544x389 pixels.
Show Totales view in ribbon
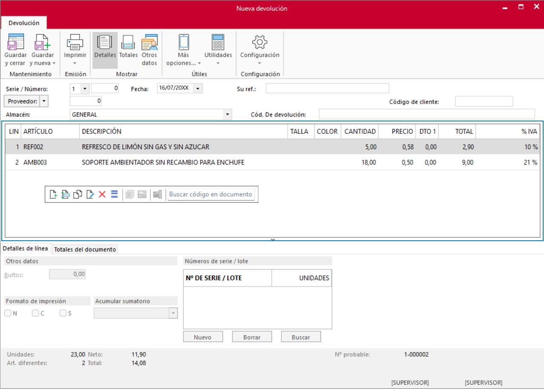coord(128,47)
